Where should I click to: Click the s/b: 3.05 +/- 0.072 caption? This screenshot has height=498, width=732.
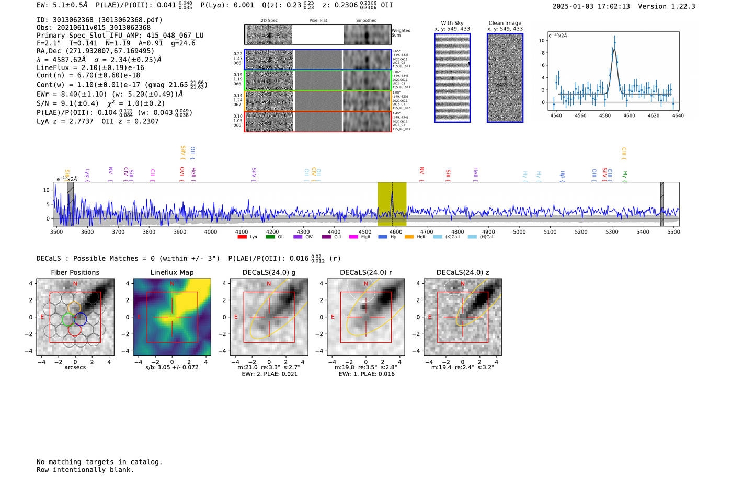click(x=172, y=367)
